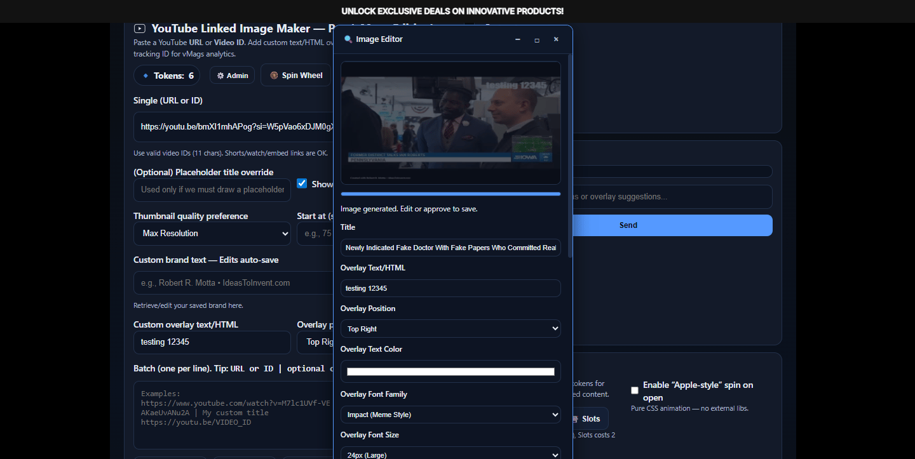
Task: Click the "Overlay Font Family" label
Action: 374,394
